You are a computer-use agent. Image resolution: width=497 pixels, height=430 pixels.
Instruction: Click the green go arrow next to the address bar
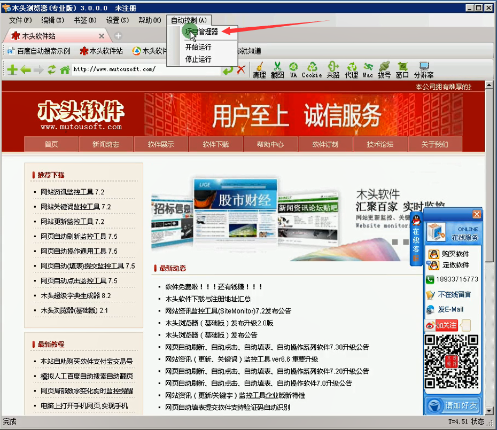(x=228, y=70)
